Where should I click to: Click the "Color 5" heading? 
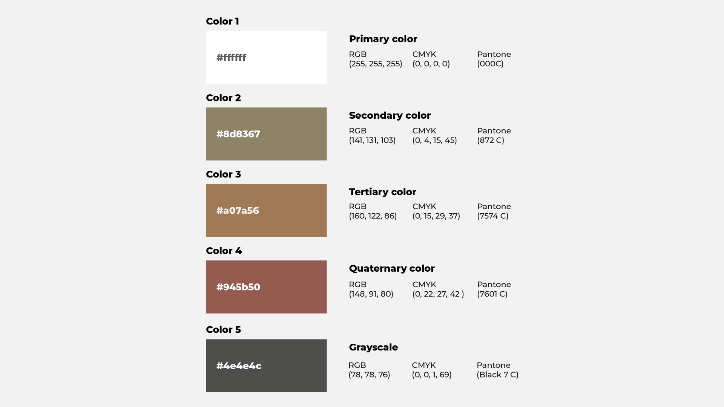(223, 330)
